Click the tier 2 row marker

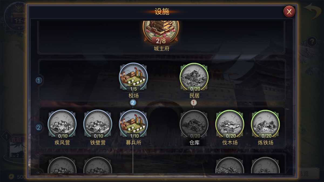click(39, 128)
